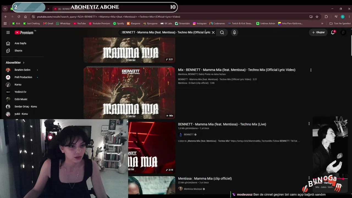
Task: Click the browser back arrow
Action: click(x=5, y=16)
